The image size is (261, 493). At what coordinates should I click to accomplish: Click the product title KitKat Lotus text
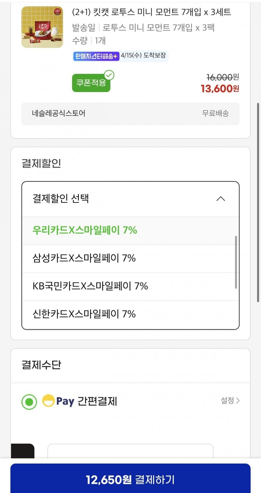point(151,12)
